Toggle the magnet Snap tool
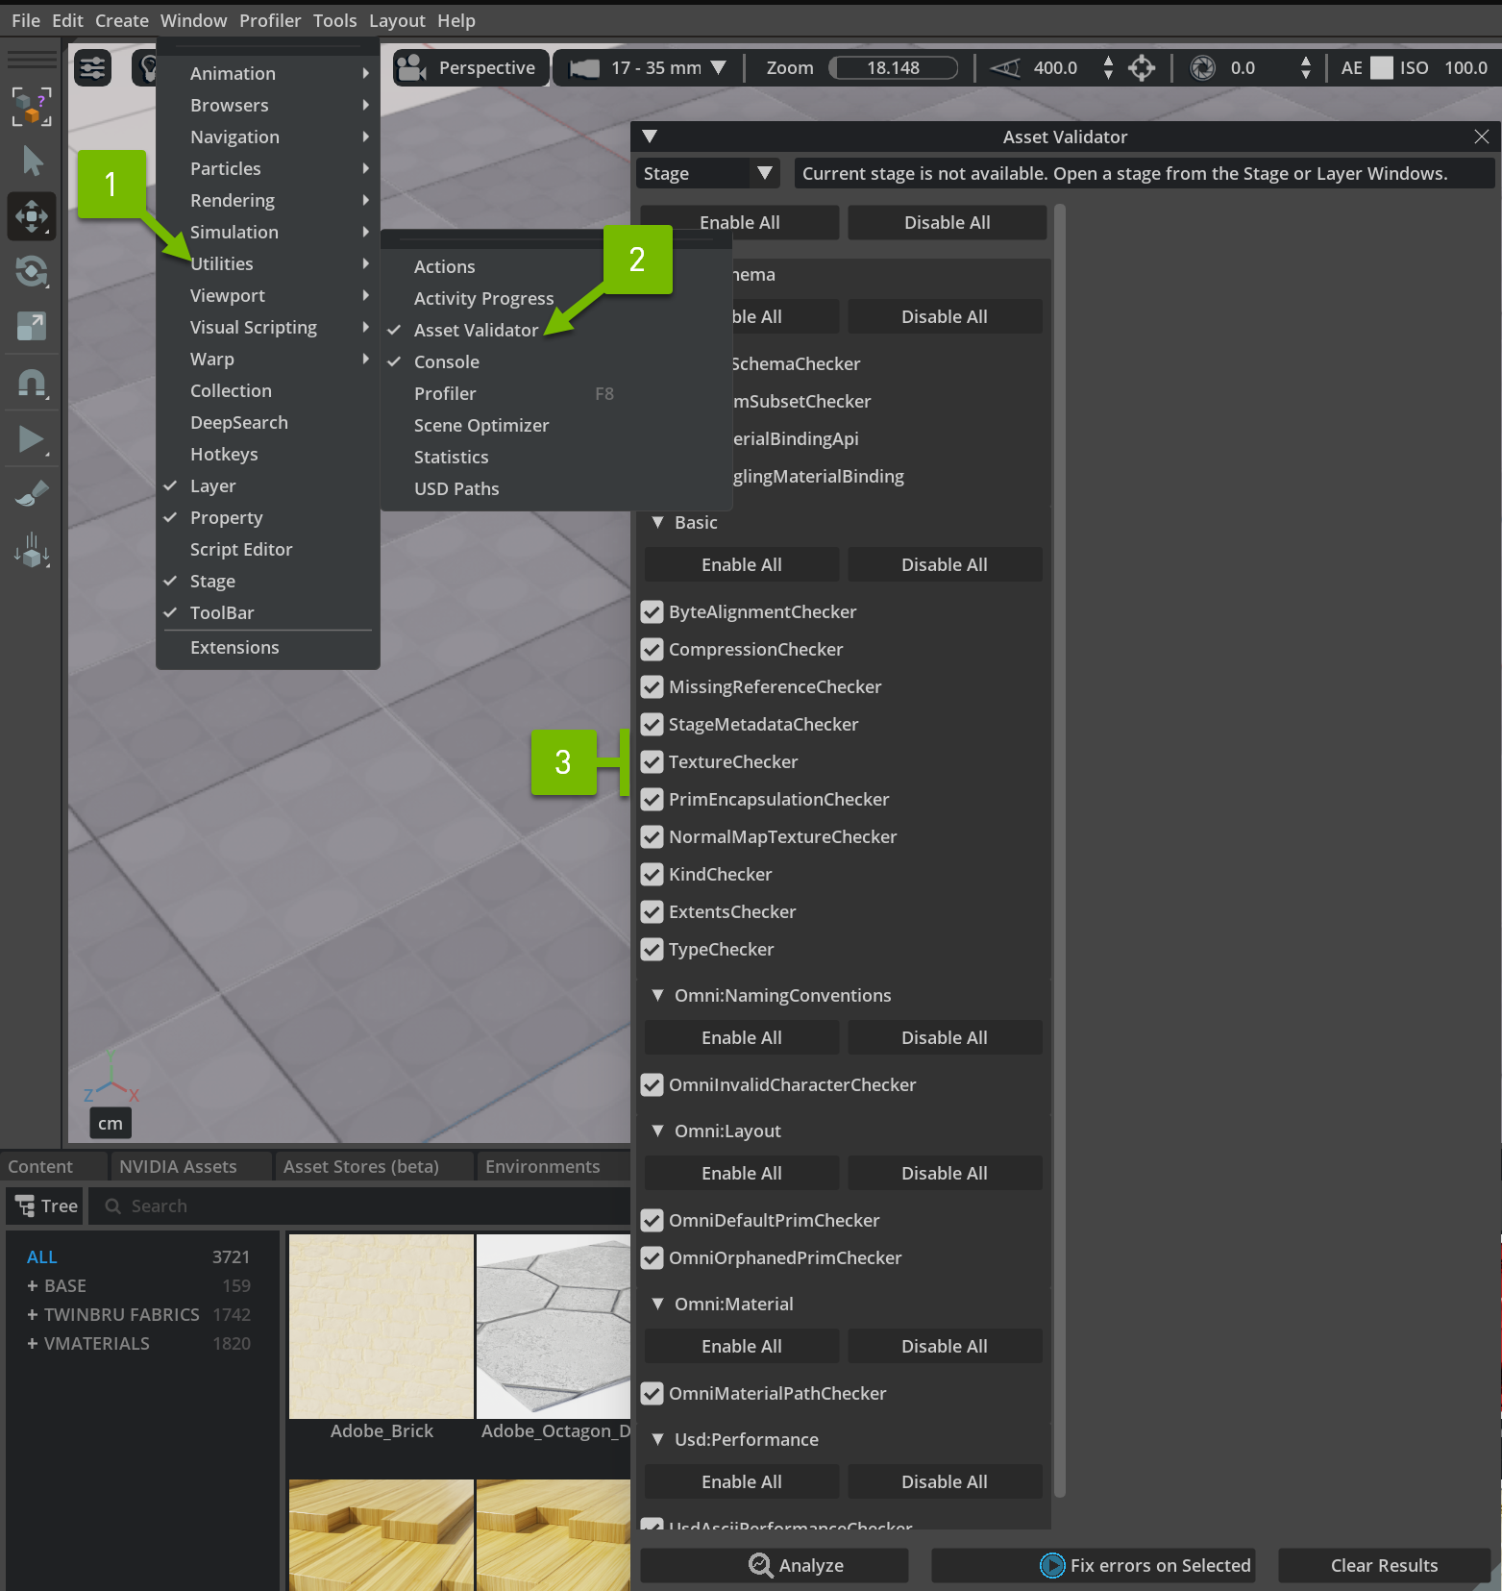Image resolution: width=1502 pixels, height=1591 pixels. [32, 384]
